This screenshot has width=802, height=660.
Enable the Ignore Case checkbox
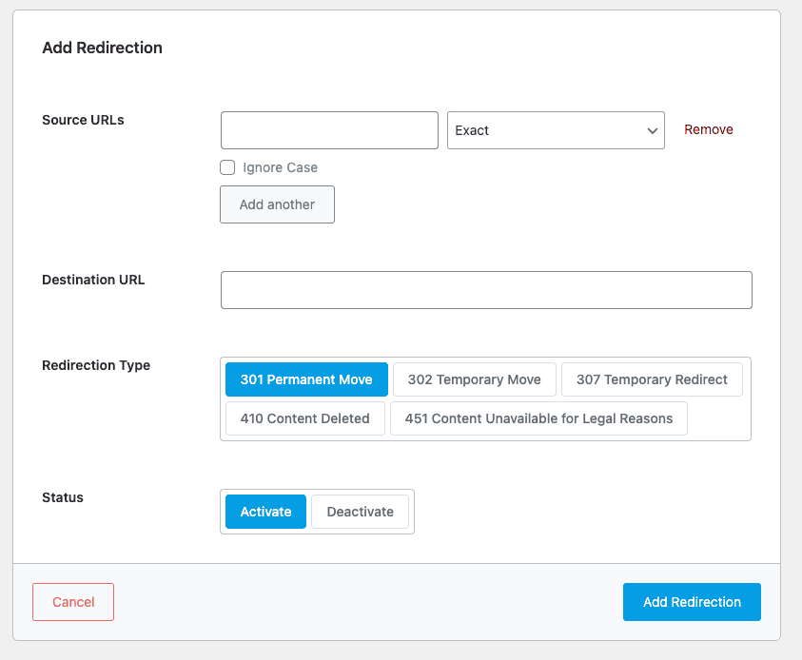click(x=227, y=167)
